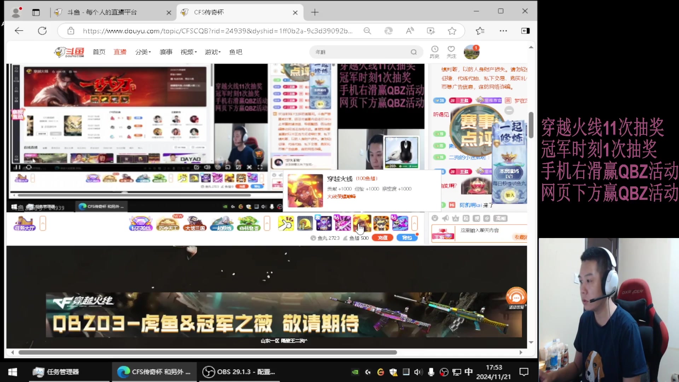Viewport: 679px width, 382px height.
Task: Send the yellow clapping hand gift
Action: pyautogui.click(x=286, y=224)
